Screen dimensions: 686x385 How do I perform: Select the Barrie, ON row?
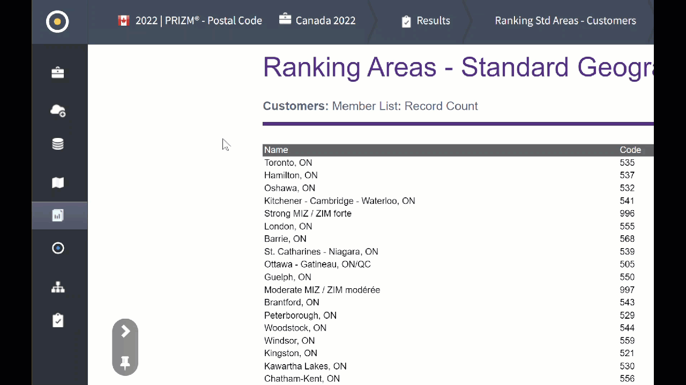pyautogui.click(x=458, y=239)
